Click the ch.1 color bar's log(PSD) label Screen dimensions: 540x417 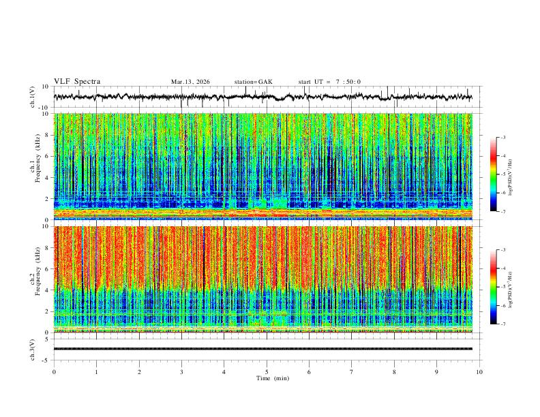pyautogui.click(x=511, y=178)
